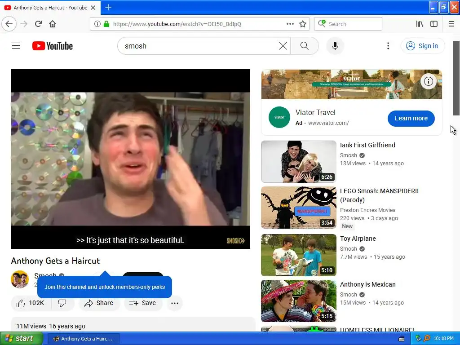
Task: Open page actions three-dot menu in address bar
Action: click(290, 24)
